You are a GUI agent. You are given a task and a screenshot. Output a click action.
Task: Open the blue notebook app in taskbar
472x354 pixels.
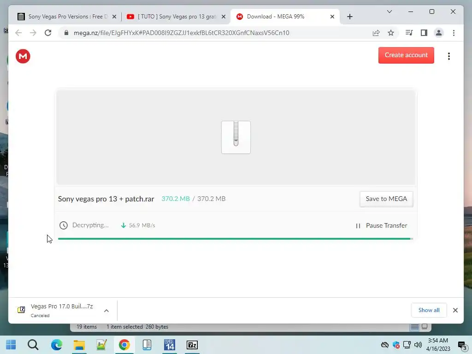point(147,345)
